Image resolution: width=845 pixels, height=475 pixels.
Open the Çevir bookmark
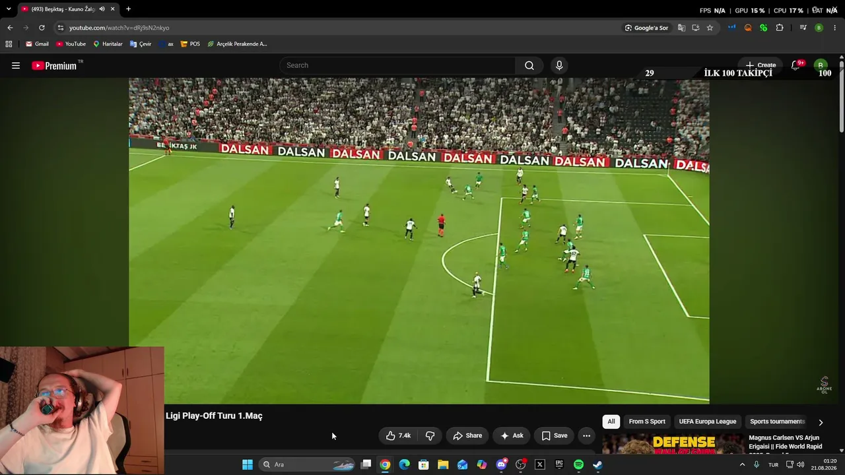(141, 44)
